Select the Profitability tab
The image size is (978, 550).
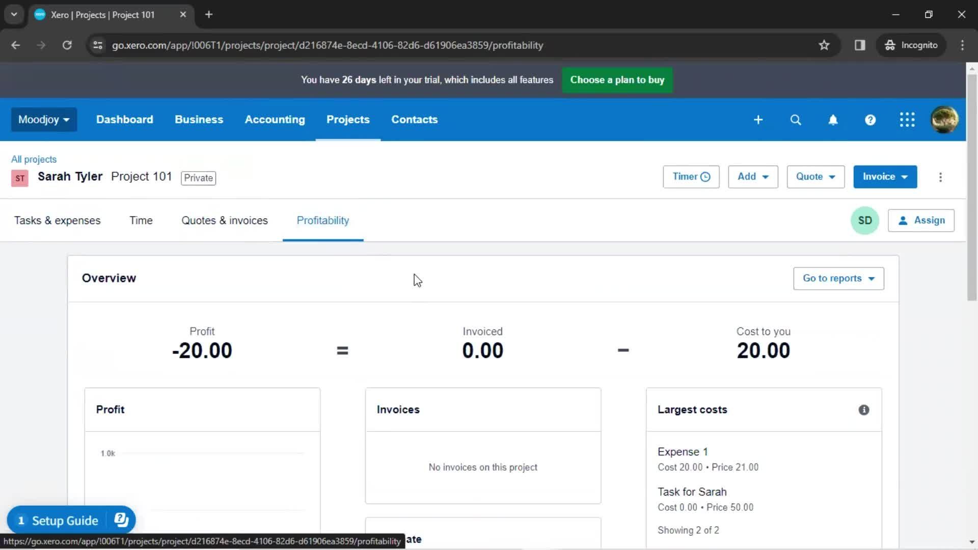(x=323, y=221)
